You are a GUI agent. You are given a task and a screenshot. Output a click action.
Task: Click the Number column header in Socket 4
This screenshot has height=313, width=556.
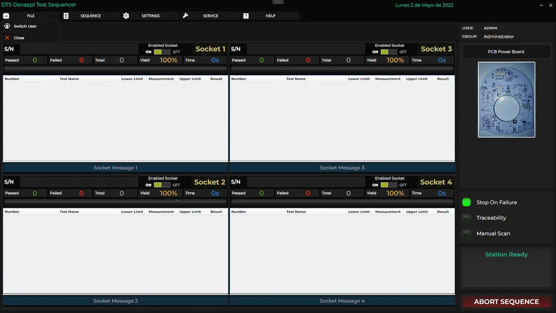pos(239,212)
